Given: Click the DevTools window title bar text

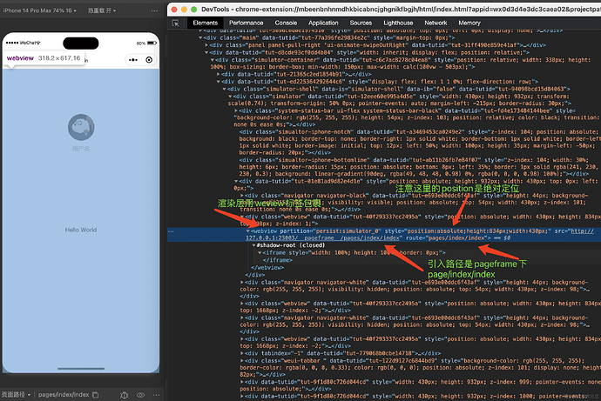Looking at the screenshot, I should point(401,10).
